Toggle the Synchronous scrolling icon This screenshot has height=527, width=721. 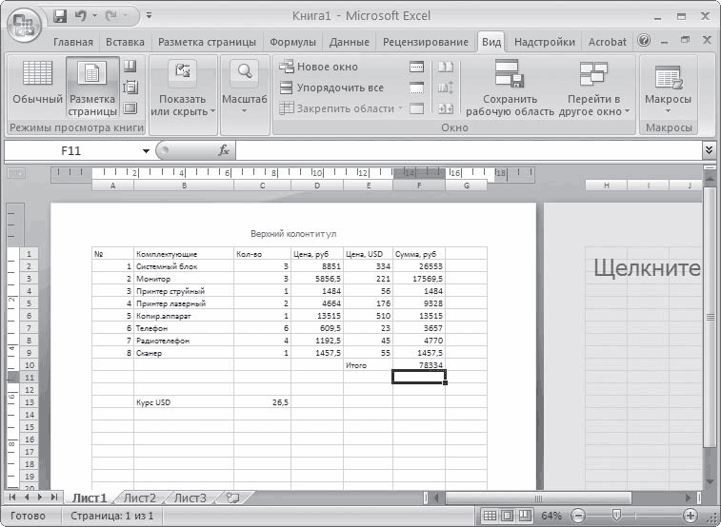(446, 88)
